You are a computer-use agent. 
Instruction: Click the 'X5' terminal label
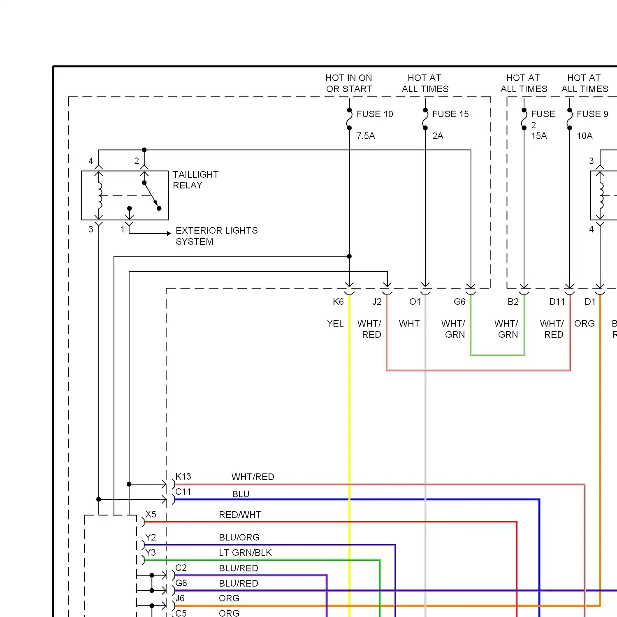[x=151, y=514]
